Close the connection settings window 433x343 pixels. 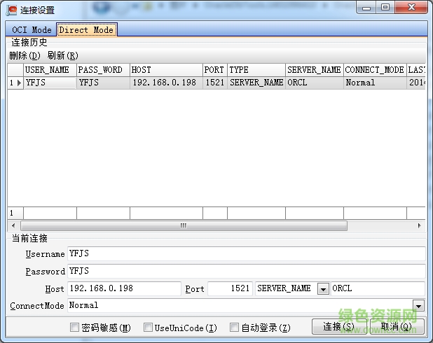point(411,8)
